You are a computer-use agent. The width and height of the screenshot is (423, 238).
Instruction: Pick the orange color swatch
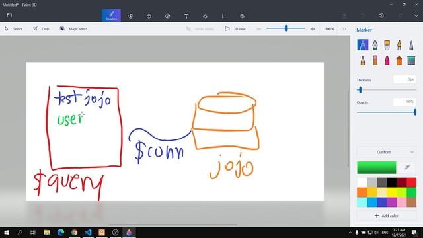362,192
